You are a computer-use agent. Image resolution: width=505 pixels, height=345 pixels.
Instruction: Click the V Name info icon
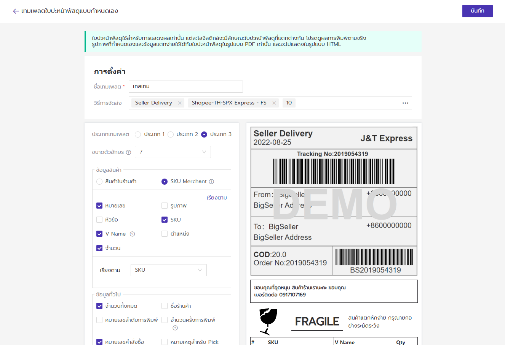133,234
